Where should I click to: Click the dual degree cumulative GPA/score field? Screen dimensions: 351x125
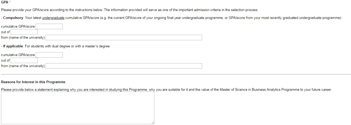click(49, 55)
